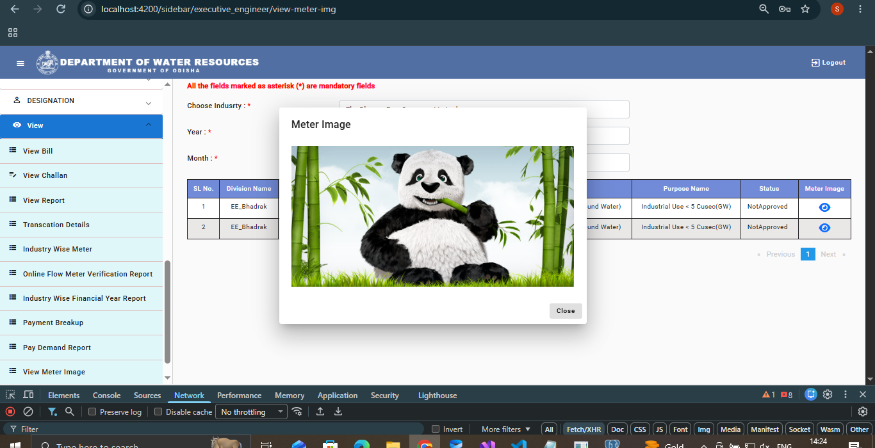
Task: Click the list icon beside View Bill
Action: click(x=13, y=150)
